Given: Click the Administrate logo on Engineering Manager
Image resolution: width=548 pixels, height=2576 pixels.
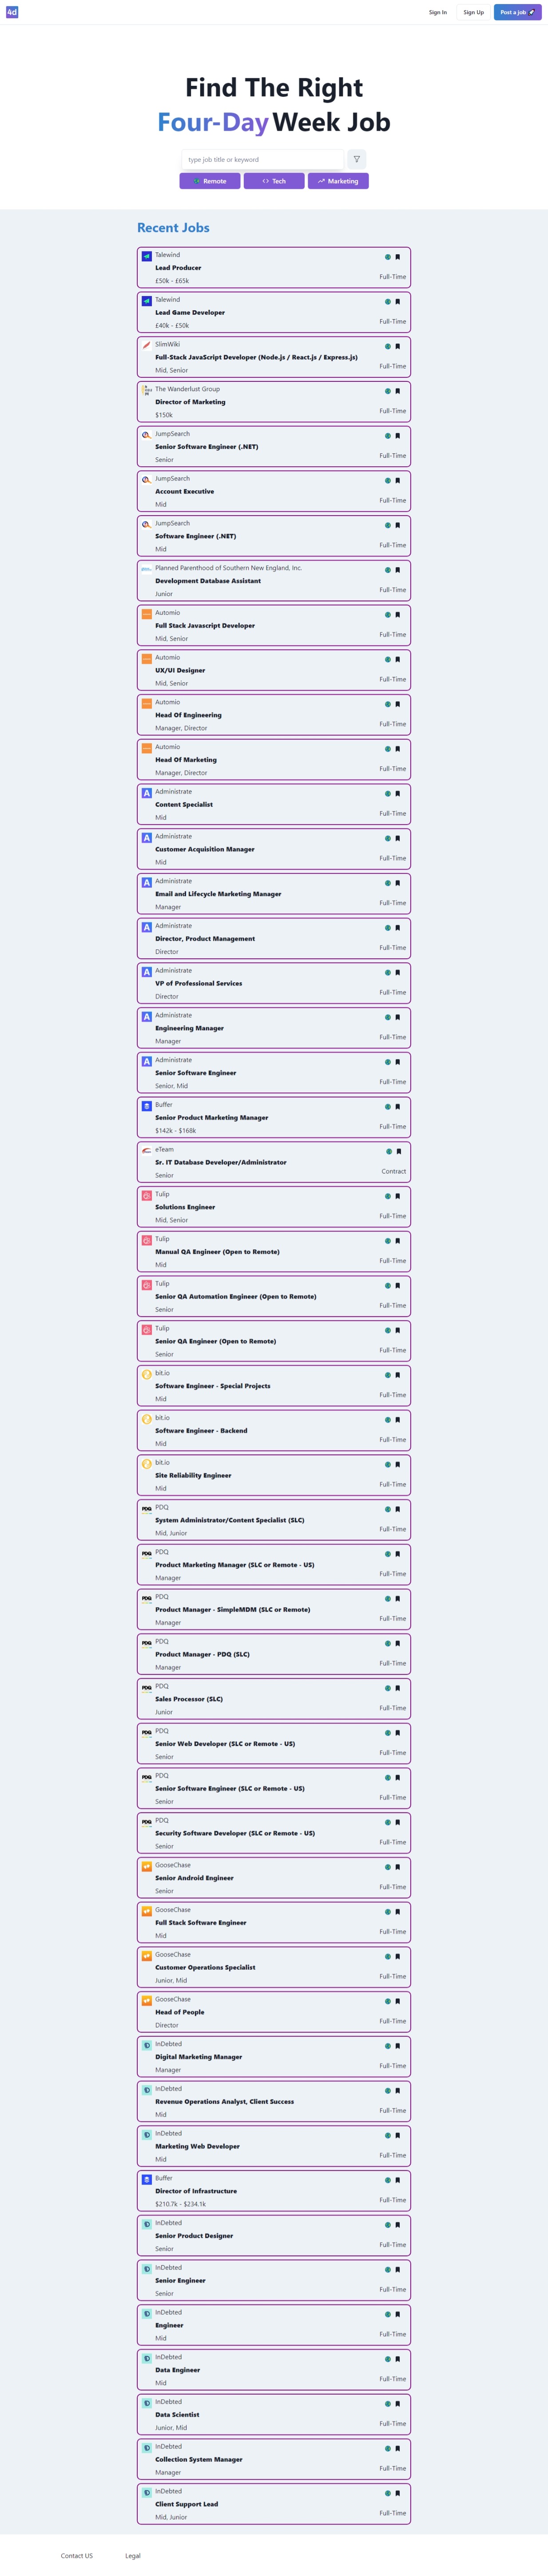Looking at the screenshot, I should tap(146, 1016).
